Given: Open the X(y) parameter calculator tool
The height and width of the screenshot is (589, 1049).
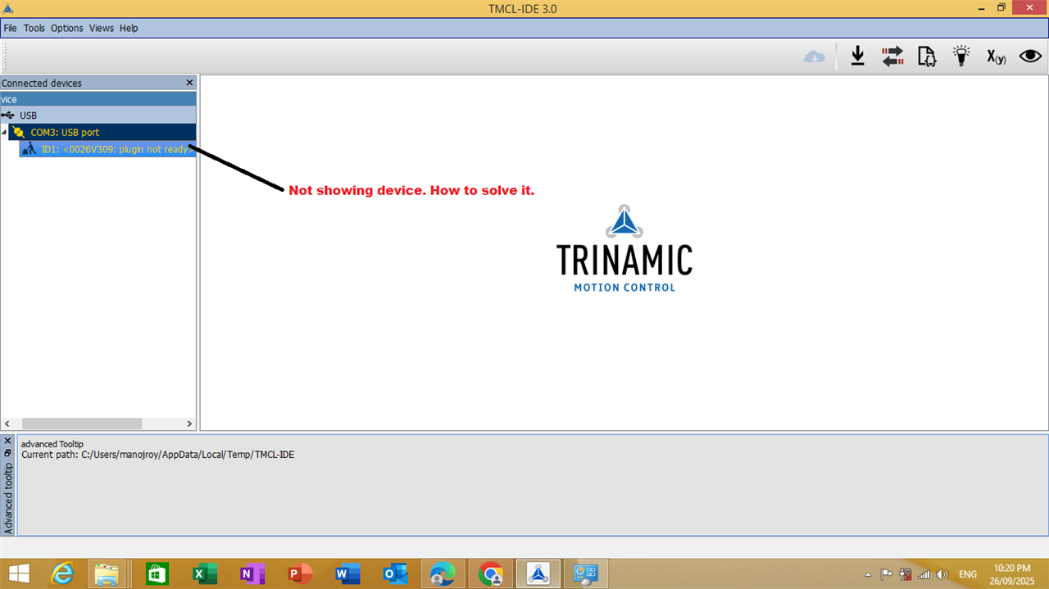Looking at the screenshot, I should pos(996,57).
